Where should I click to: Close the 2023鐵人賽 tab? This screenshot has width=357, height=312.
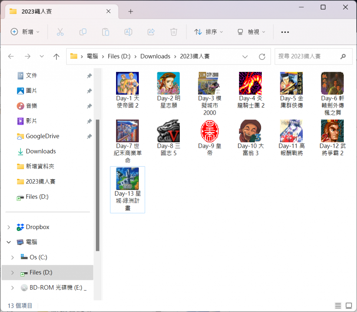point(108,11)
